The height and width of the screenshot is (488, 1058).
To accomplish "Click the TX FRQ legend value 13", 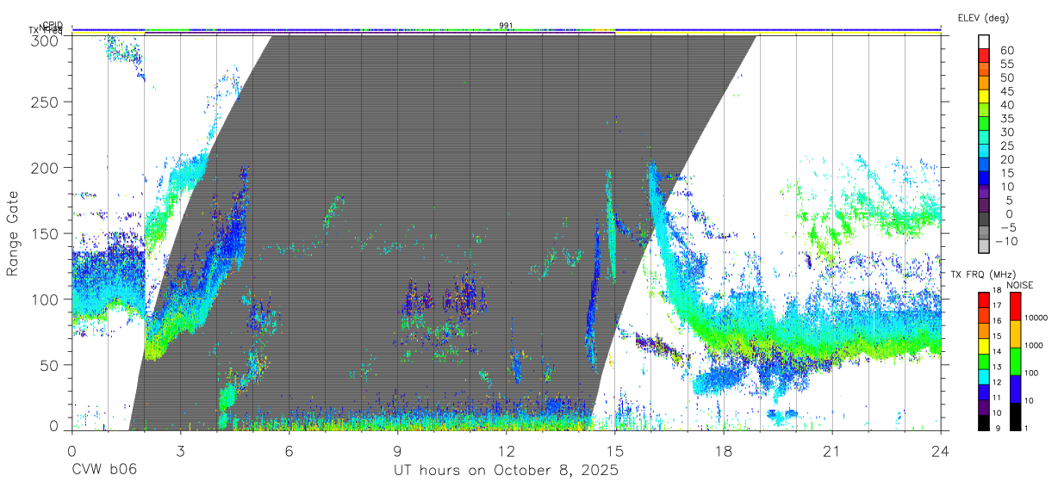I will [998, 368].
